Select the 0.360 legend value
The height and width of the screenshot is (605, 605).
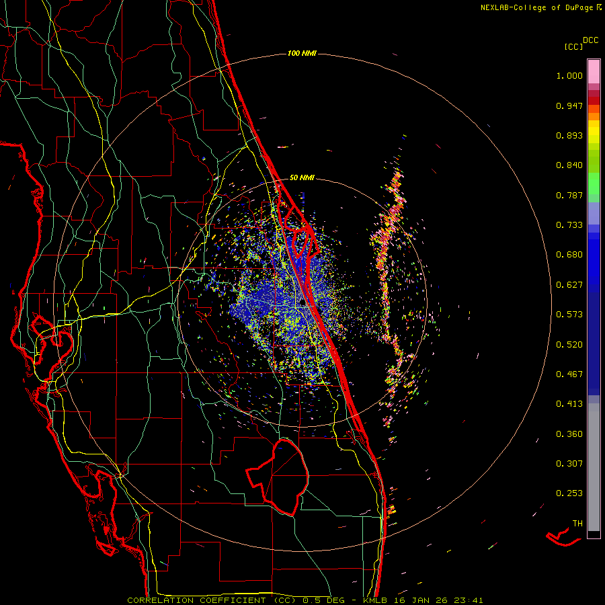(x=569, y=434)
